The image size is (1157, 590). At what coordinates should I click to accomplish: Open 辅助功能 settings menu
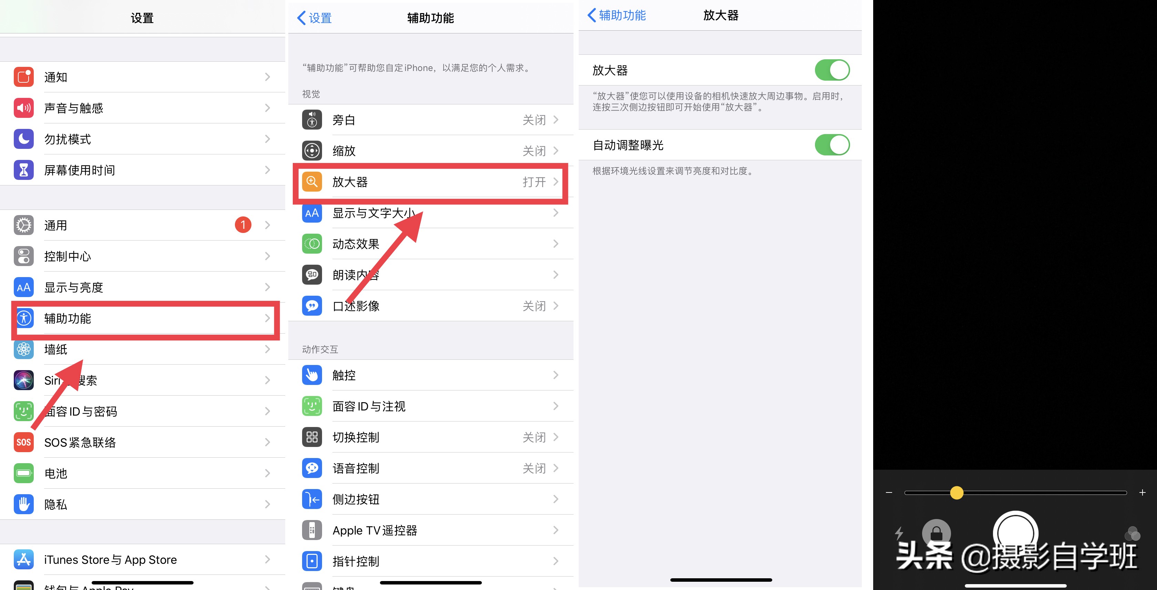[144, 318]
